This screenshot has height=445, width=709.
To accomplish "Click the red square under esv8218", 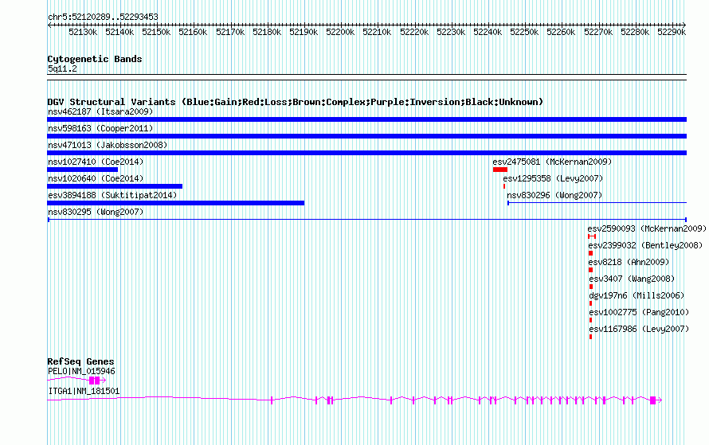I will click(590, 270).
